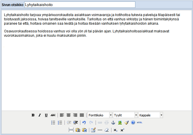
Task: Open the Fonttikoko font size dropdown
Action: (100, 115)
